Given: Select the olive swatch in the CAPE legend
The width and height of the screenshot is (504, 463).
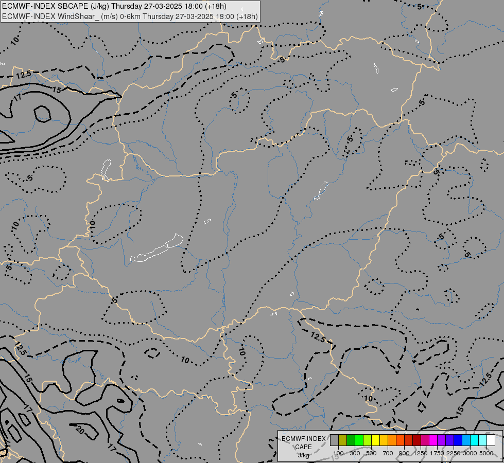Looking at the screenshot, I should (343, 440).
